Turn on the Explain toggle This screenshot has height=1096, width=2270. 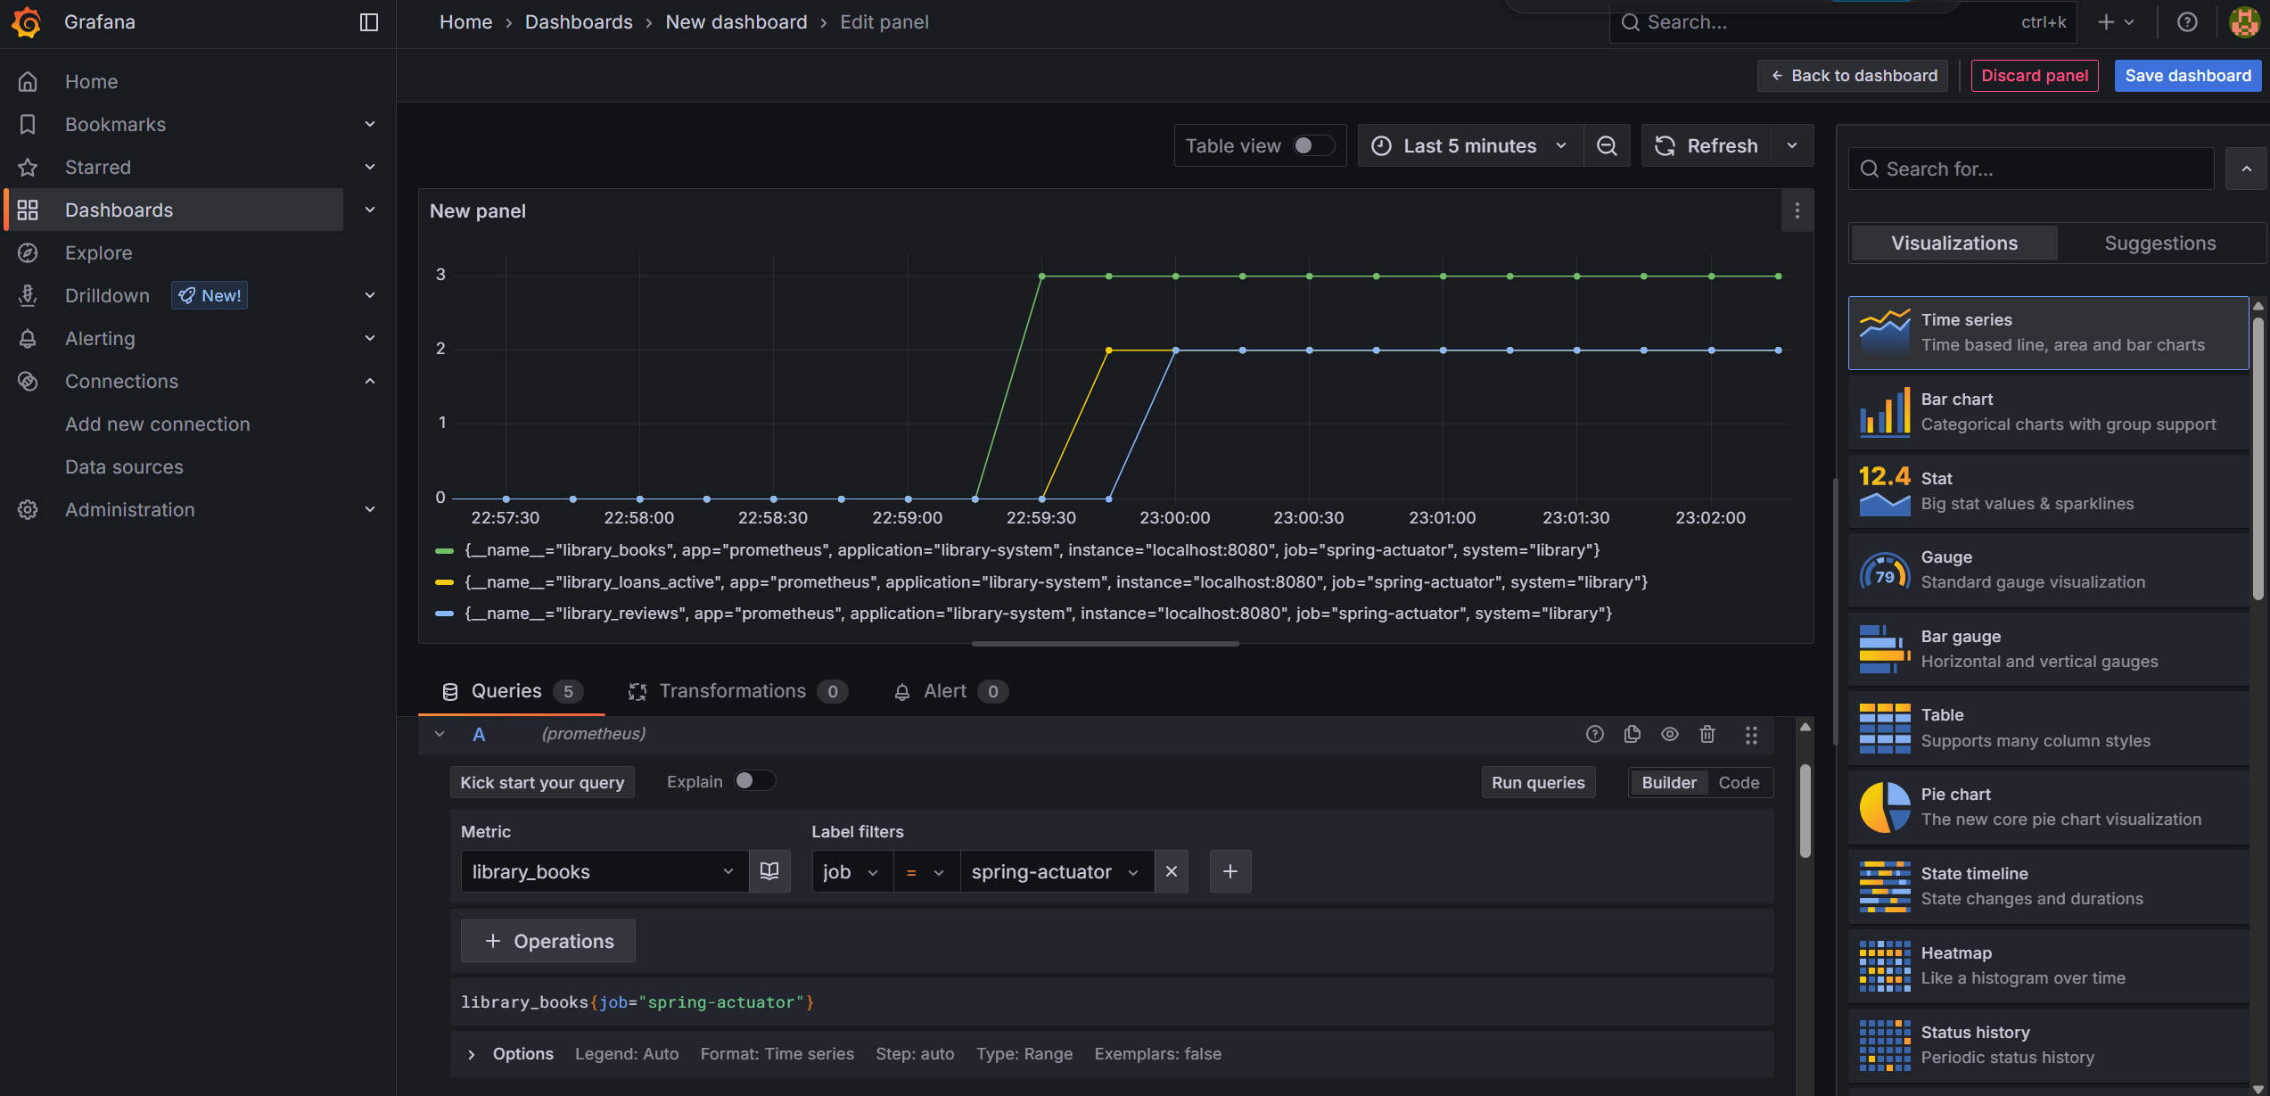tap(753, 781)
